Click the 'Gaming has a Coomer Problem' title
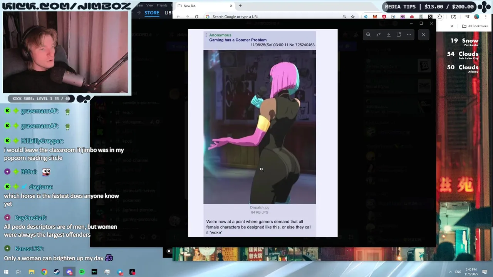 tap(238, 40)
